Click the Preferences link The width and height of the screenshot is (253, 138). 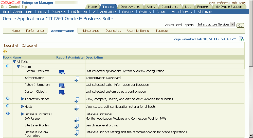click(x=223, y=3)
